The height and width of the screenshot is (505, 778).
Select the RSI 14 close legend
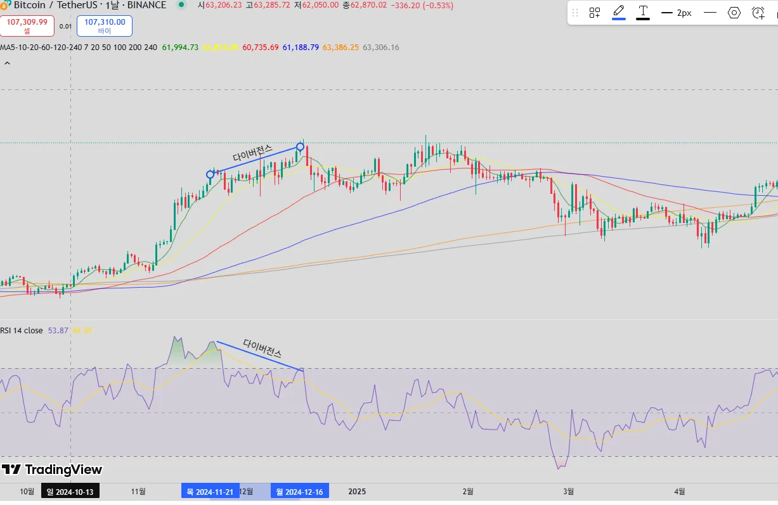(x=22, y=330)
